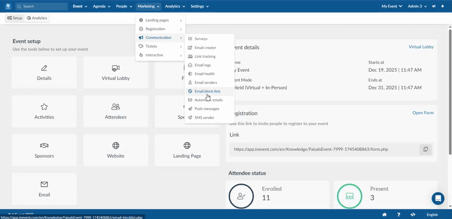Expand the Landing pages submenu

[x=160, y=20]
